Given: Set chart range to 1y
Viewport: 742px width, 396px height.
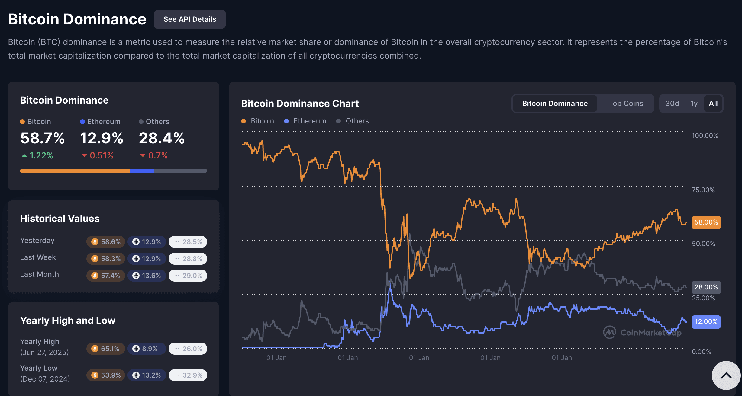Looking at the screenshot, I should pyautogui.click(x=694, y=104).
